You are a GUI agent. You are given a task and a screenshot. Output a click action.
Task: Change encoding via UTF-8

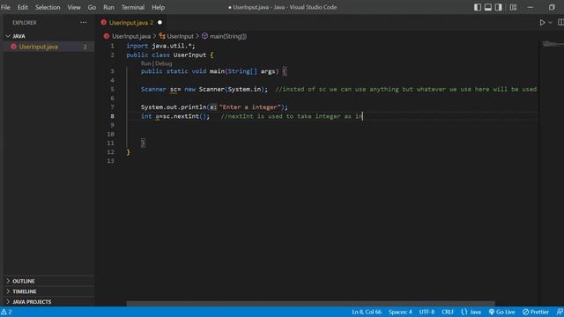[x=427, y=312]
